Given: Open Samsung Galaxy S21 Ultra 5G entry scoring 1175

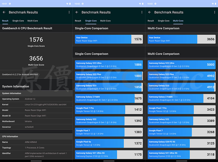Looking at the screenshot, I should pyautogui.click(x=109, y=154).
